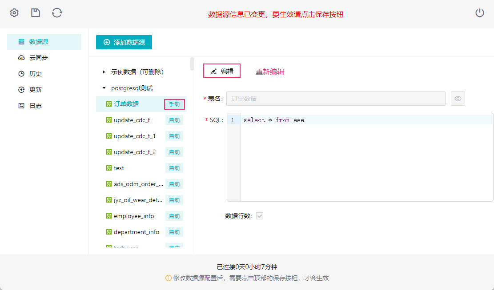
Task: Collapse the postgresql测试 tree node
Action: coord(104,88)
